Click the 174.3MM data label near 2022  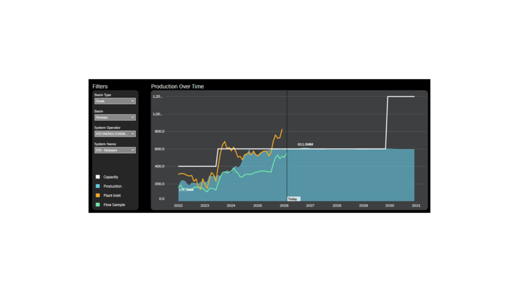coord(186,190)
